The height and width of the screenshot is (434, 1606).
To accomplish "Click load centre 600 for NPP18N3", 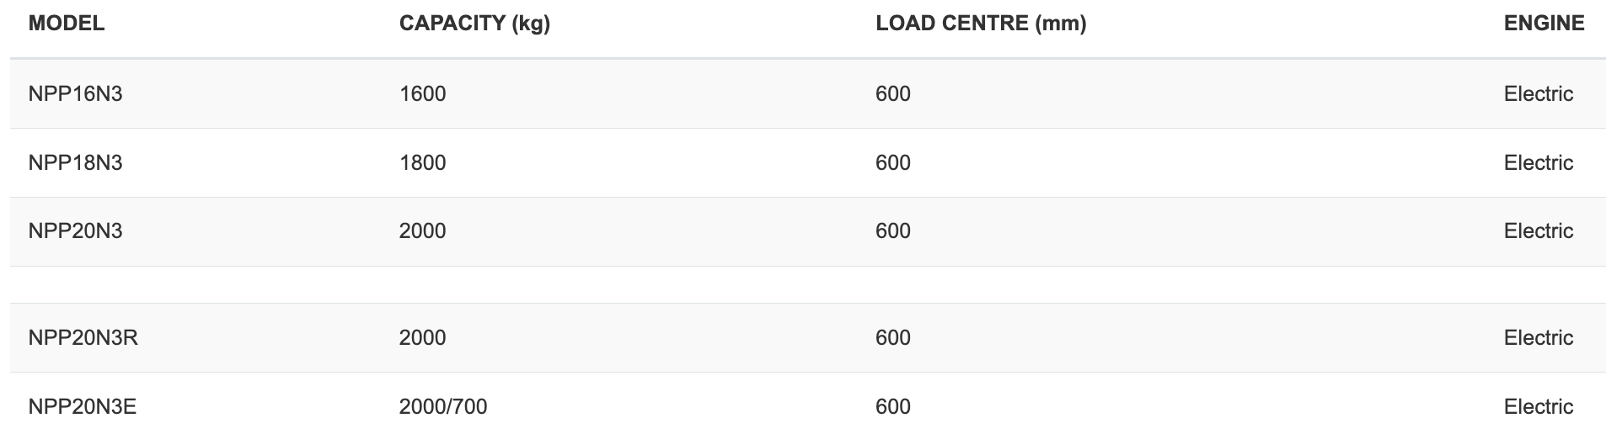I will point(893,162).
